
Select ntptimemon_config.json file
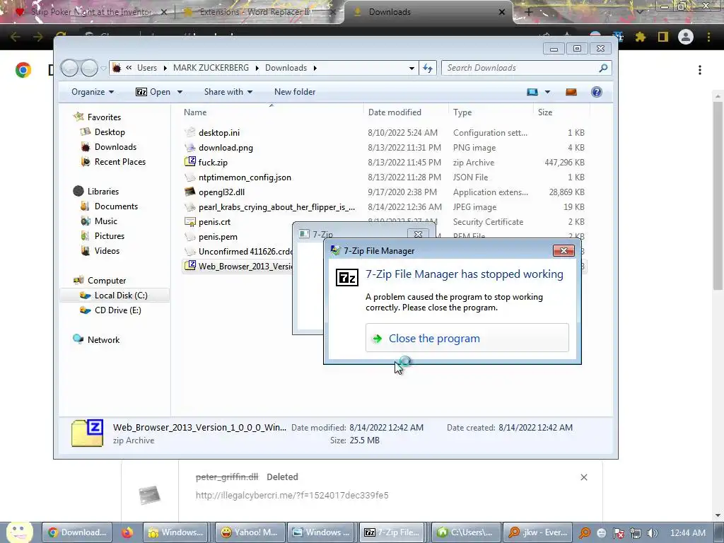coord(245,177)
